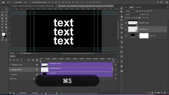Image resolution: width=169 pixels, height=95 pixels.
Task: Toggle the layer filter on/off switch
Action: [x=151, y=11]
